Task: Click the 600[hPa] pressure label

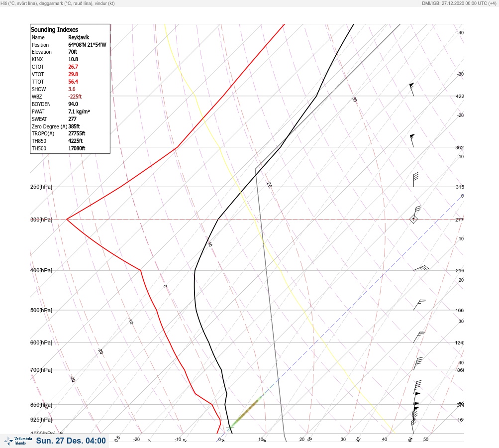Action: tap(41, 342)
